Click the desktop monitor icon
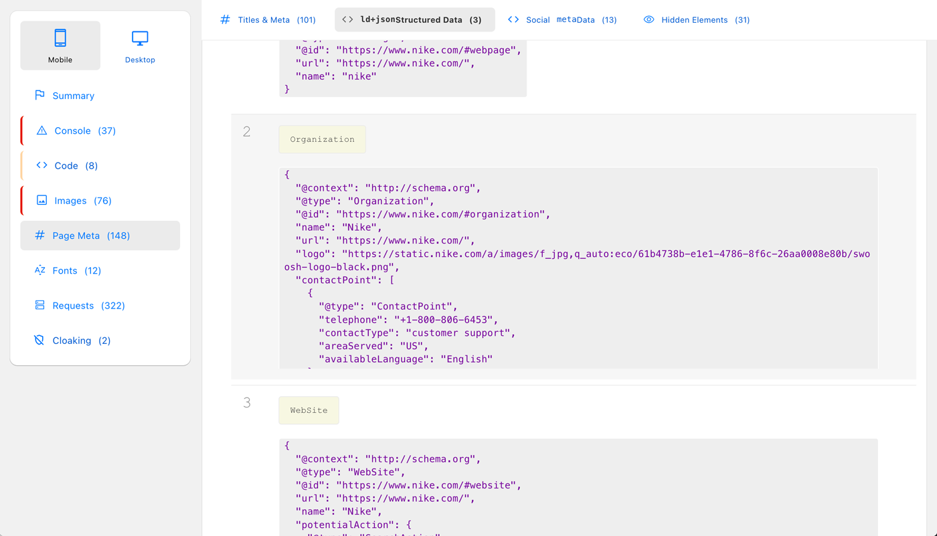The width and height of the screenshot is (937, 536). [x=140, y=38]
